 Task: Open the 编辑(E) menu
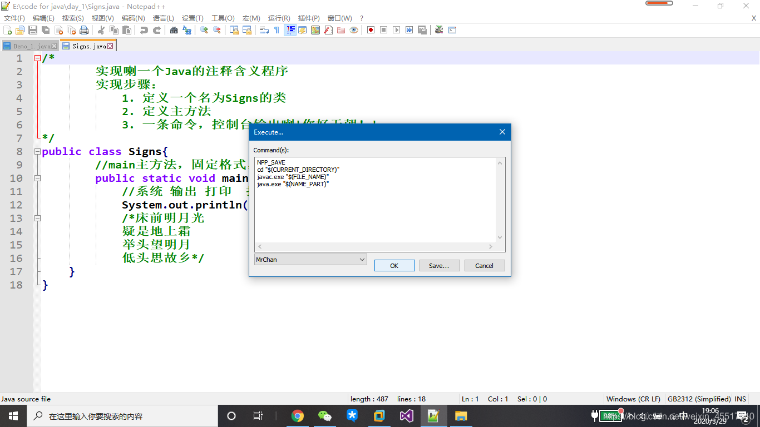(x=43, y=18)
